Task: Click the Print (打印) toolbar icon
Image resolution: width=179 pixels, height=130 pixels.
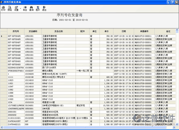Action: click(x=3, y=9)
